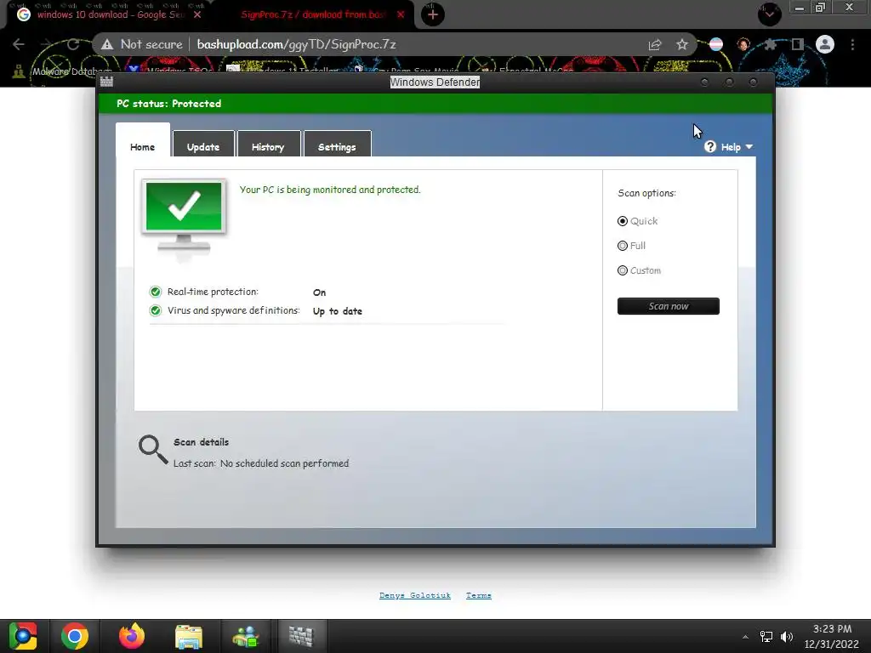Click the 'Scan details' heading
This screenshot has height=653, width=871.
pyautogui.click(x=201, y=442)
